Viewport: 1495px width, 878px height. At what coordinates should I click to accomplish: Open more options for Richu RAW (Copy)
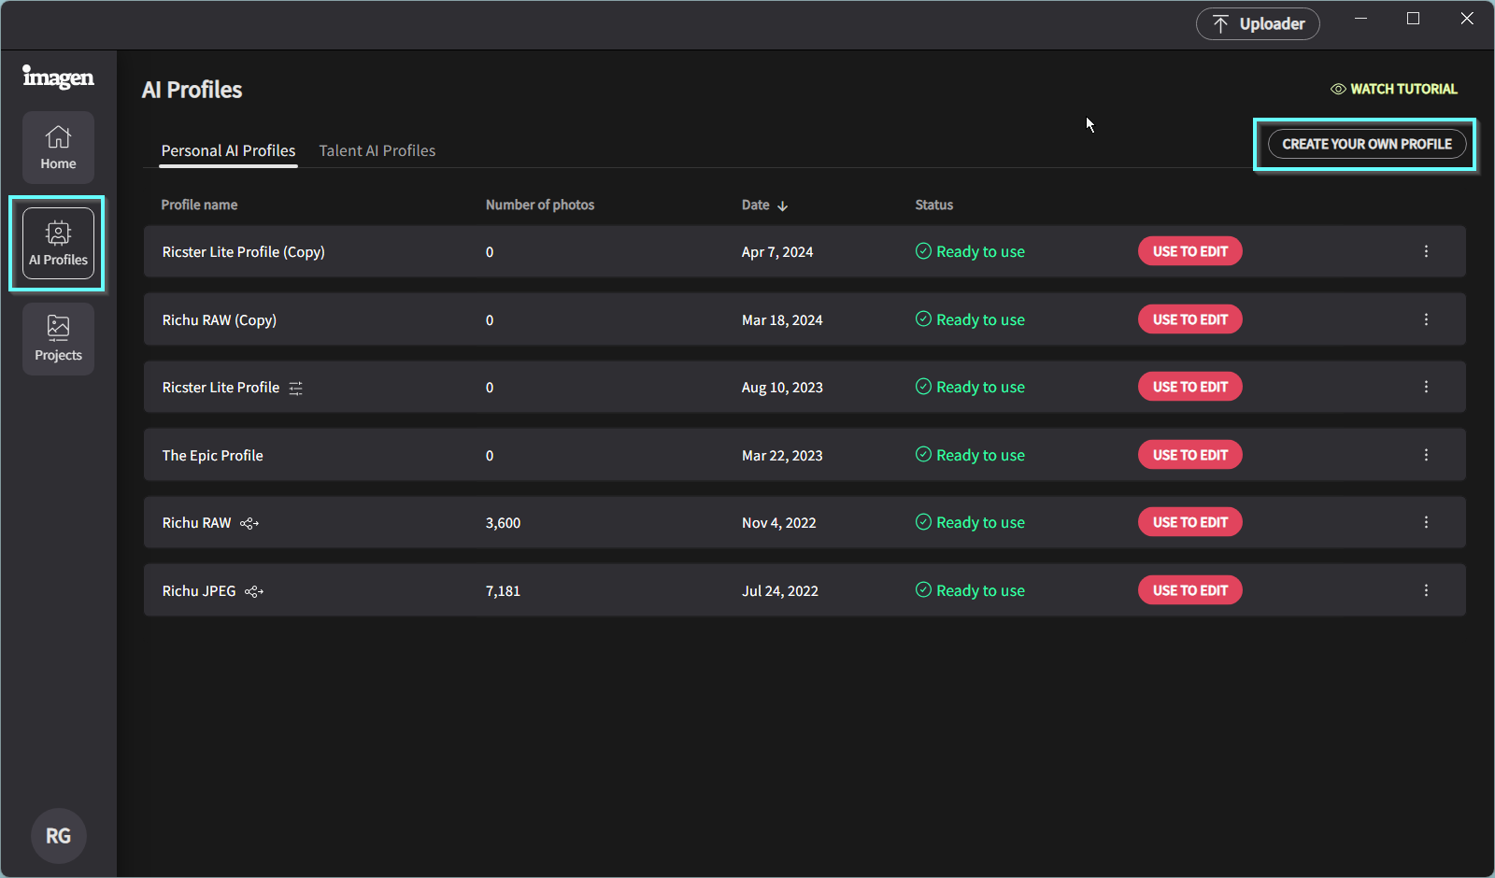tap(1426, 319)
